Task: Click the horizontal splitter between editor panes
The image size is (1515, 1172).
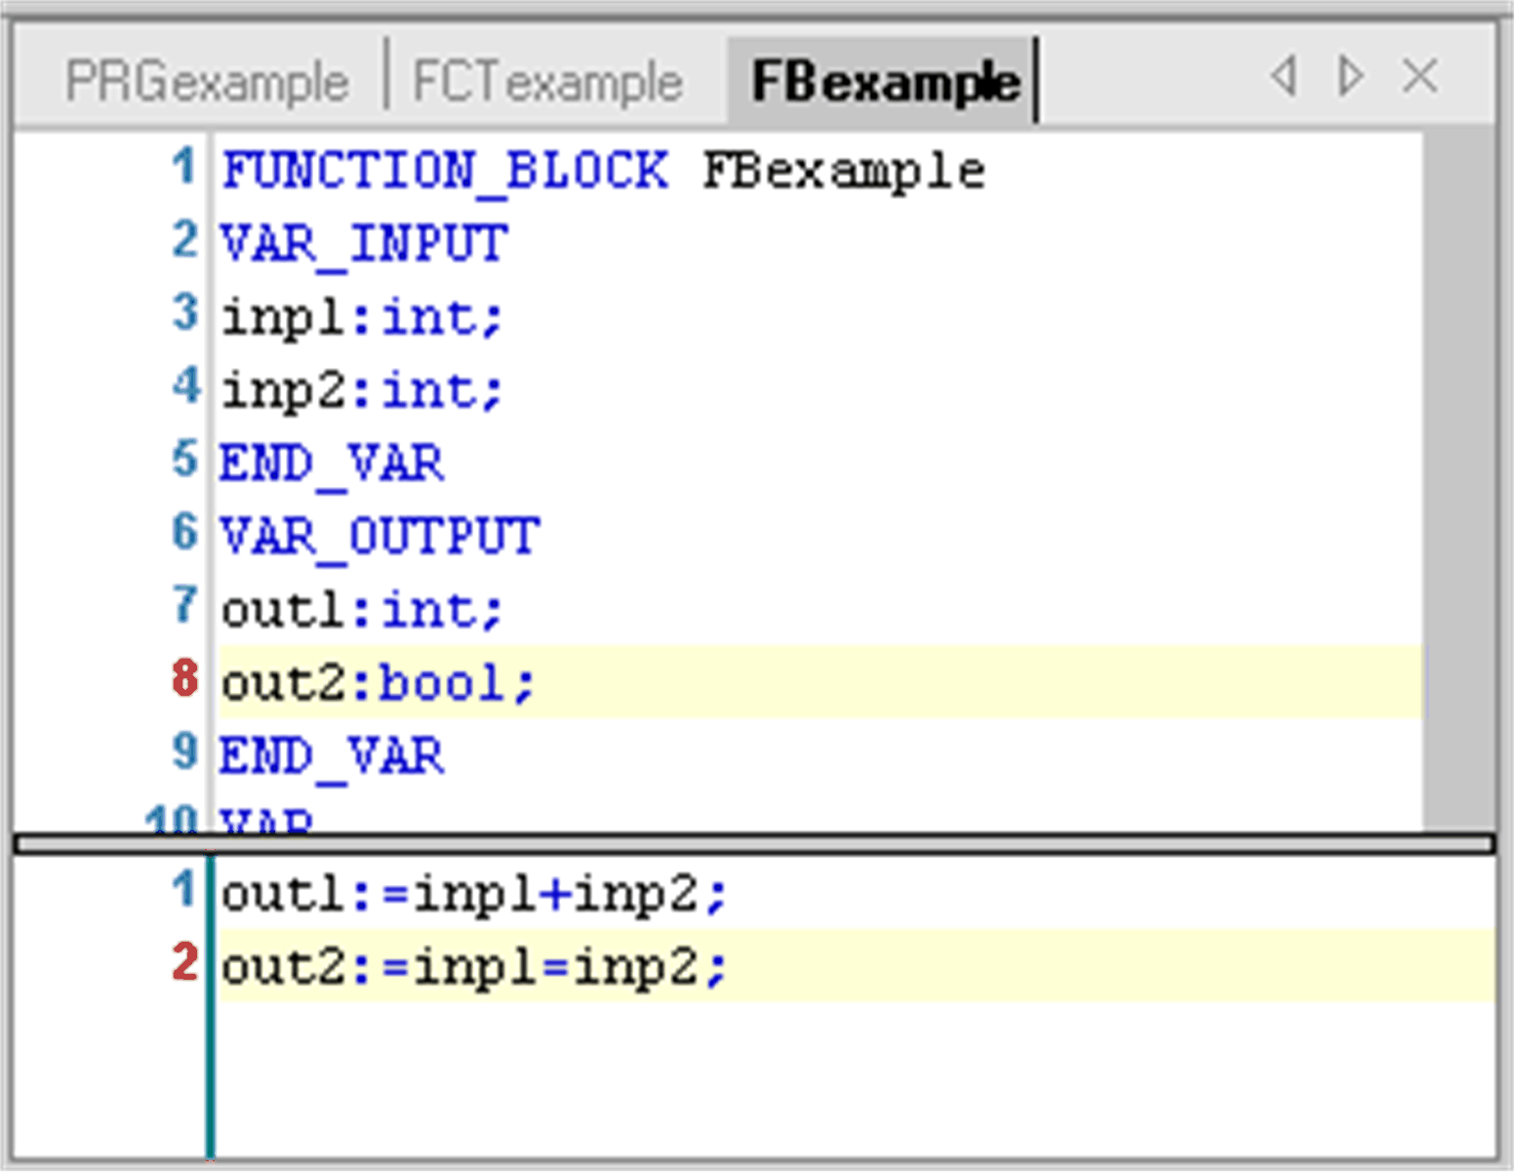Action: (x=755, y=844)
